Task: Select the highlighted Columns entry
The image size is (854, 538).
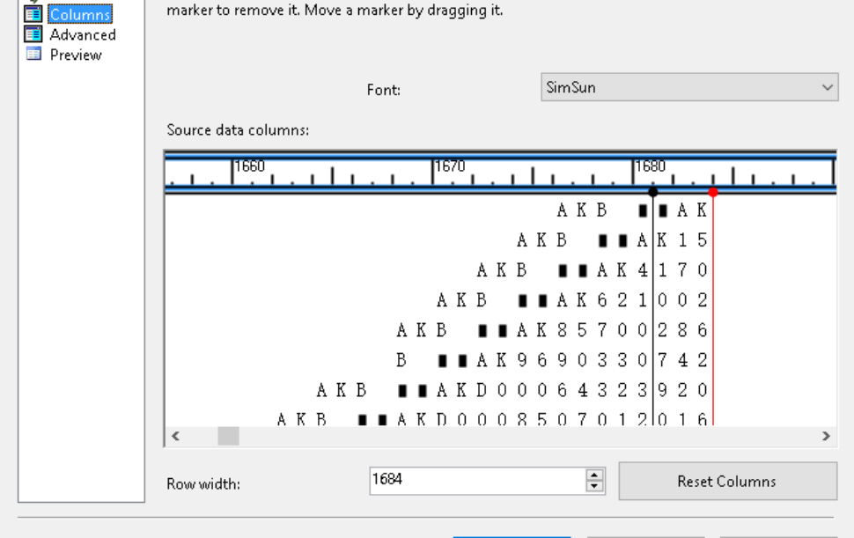Action: pos(79,14)
